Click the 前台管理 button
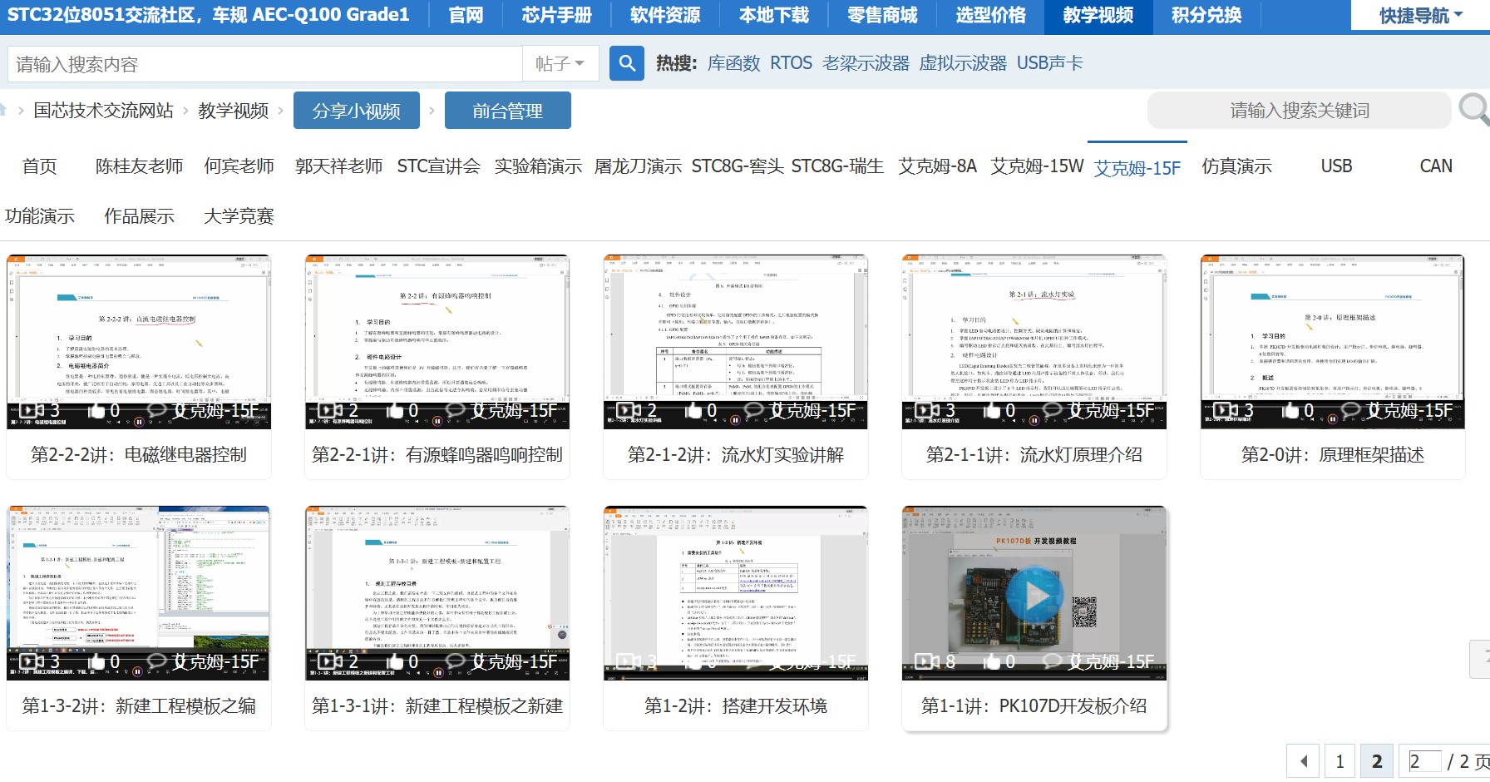 pos(507,111)
